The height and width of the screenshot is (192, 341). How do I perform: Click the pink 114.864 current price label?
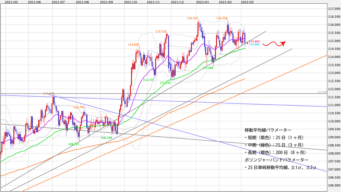(x=254, y=41)
